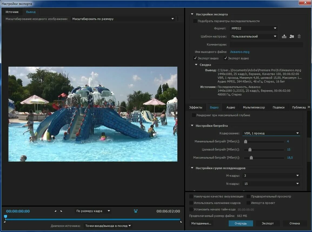Click maximum bitrate value 18,5
The image size is (312, 232).
290,158
